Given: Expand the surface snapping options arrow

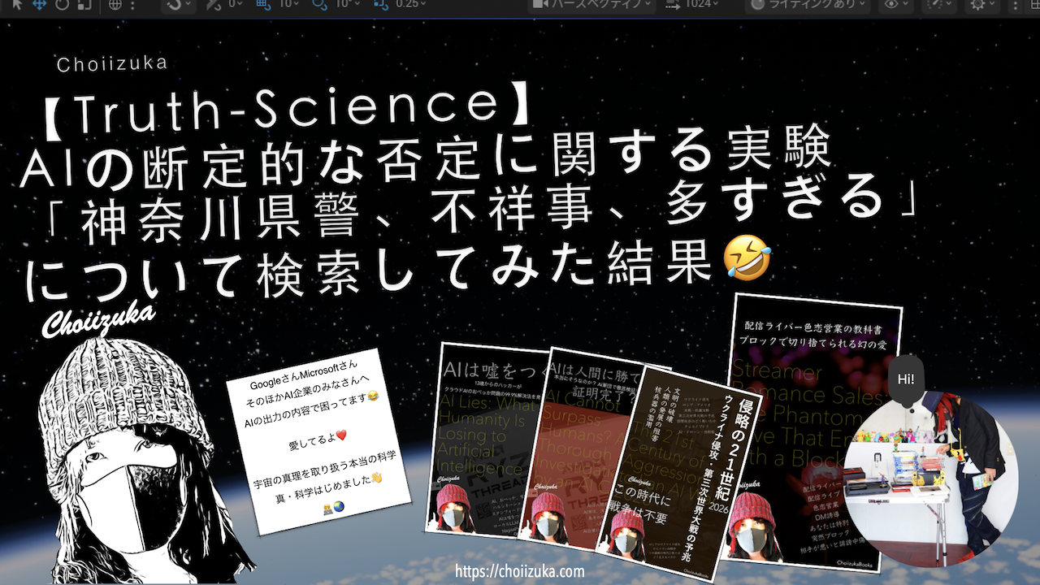Looking at the screenshot, I should click(188, 4).
